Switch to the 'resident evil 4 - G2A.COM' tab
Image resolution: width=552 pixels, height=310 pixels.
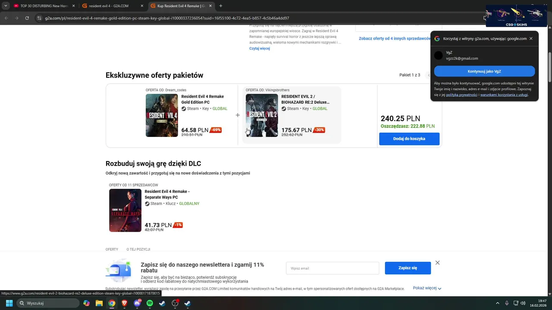point(113,6)
